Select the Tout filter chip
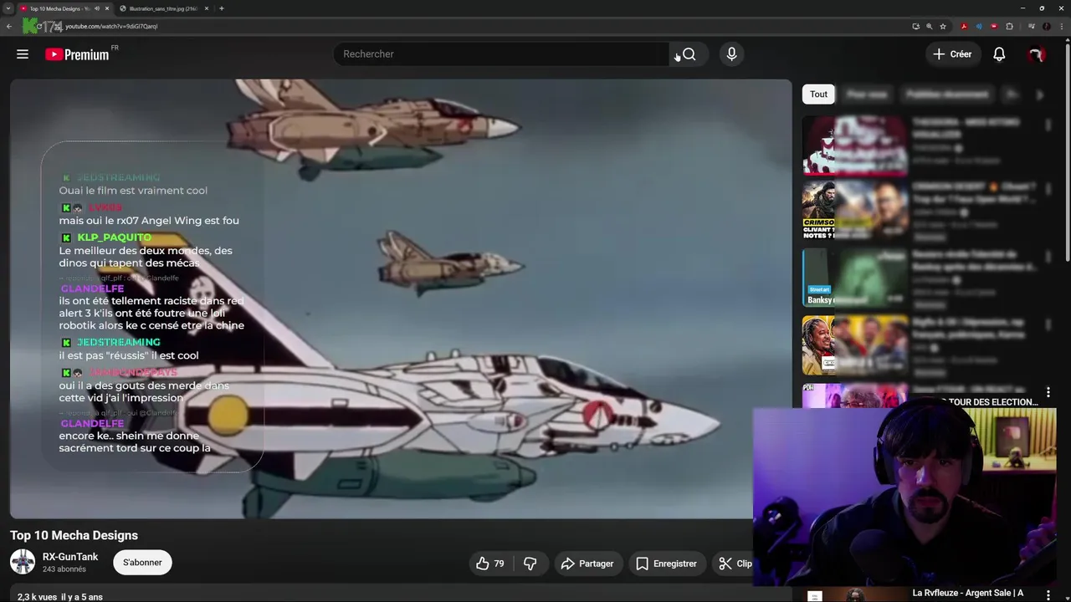This screenshot has width=1071, height=602. 818,94
